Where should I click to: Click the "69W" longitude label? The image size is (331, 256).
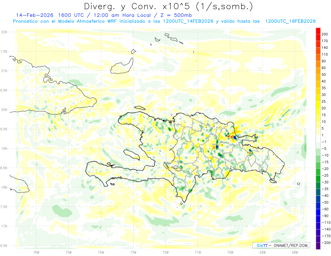(x=263, y=252)
